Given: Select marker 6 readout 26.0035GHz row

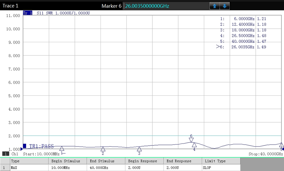Looking at the screenshot, I should pyautogui.click(x=241, y=47).
